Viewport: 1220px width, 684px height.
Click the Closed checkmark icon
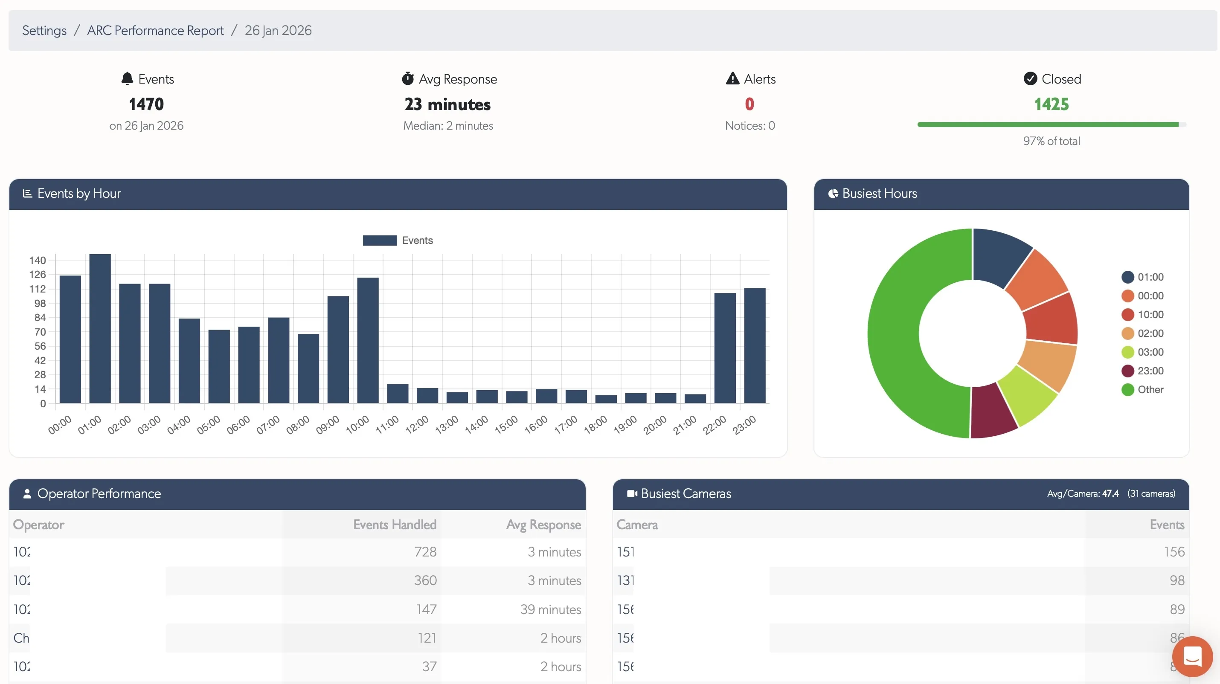pyautogui.click(x=1031, y=78)
